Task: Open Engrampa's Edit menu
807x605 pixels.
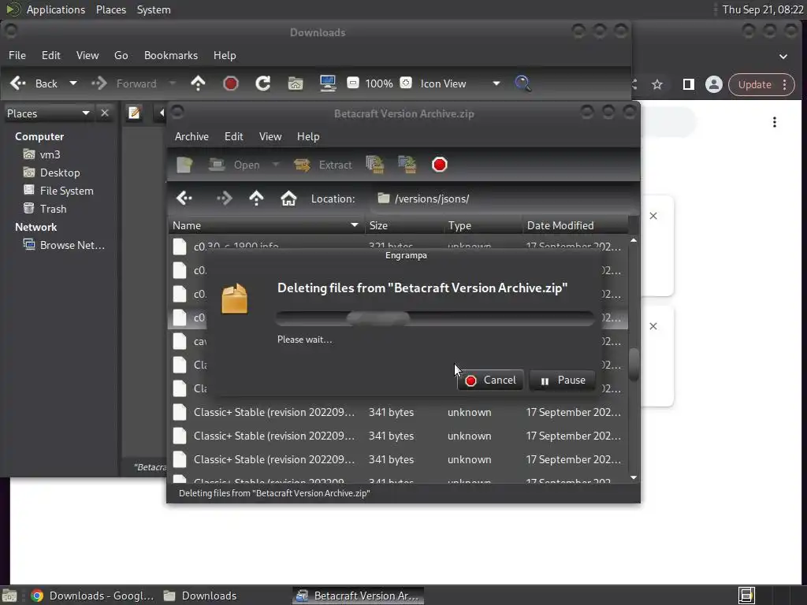Action: pyautogui.click(x=233, y=136)
